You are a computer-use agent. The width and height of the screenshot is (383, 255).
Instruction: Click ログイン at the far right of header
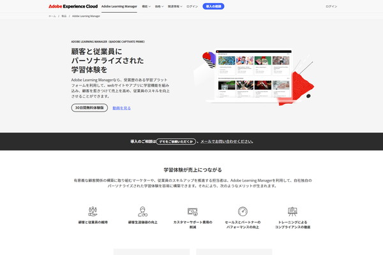[x=331, y=6]
